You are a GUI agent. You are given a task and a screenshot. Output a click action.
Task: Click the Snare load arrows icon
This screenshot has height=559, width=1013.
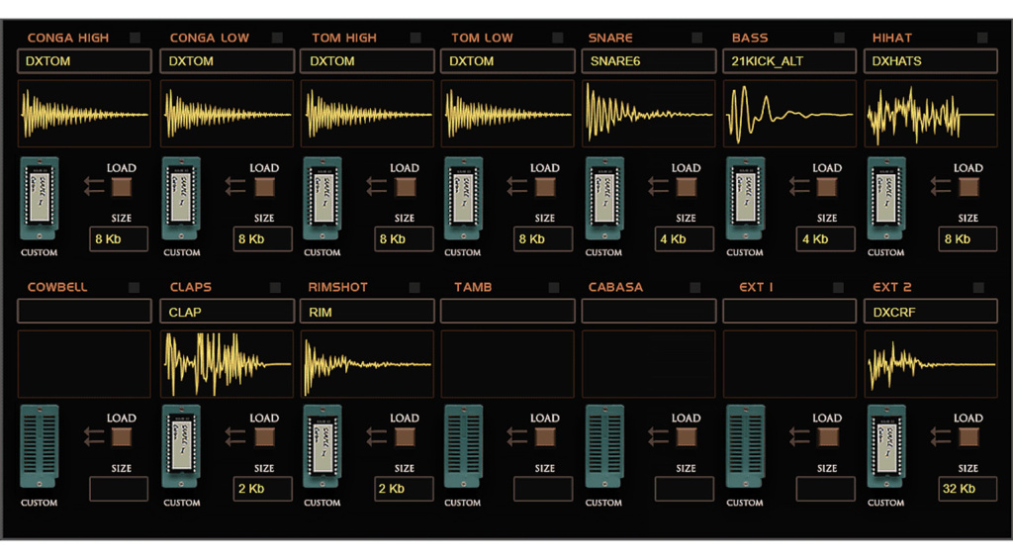(x=659, y=187)
